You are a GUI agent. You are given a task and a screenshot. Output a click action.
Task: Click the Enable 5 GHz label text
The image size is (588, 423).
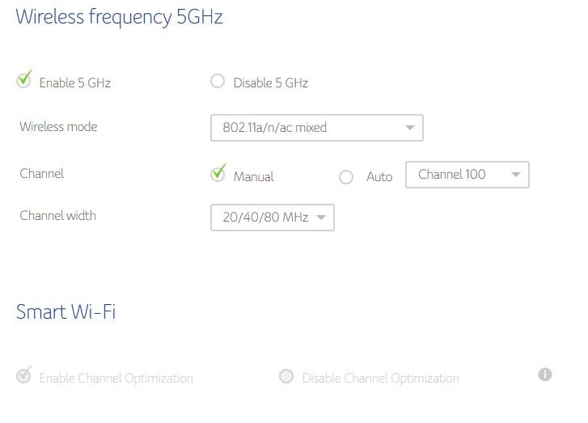coord(74,82)
